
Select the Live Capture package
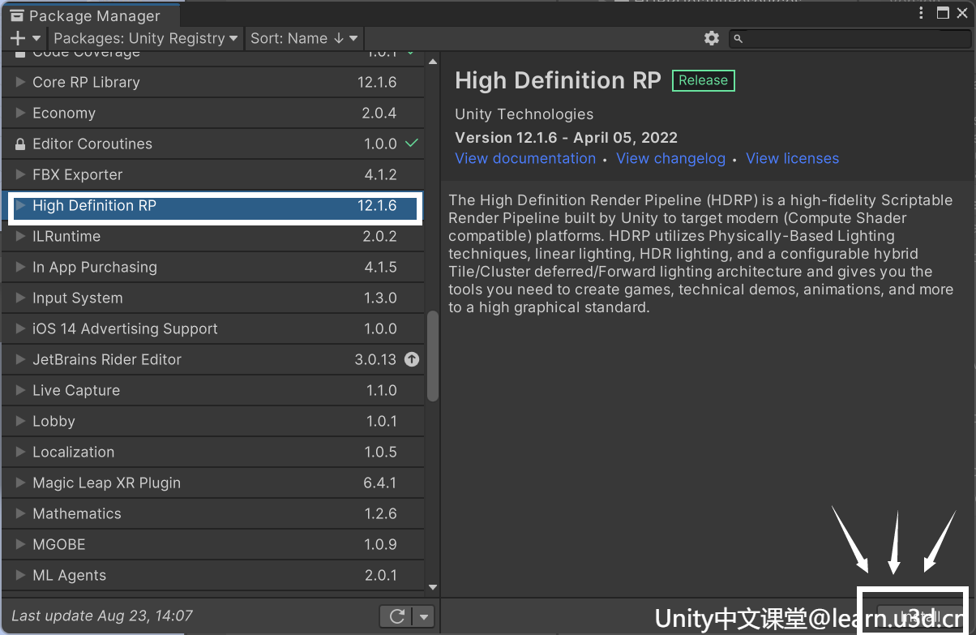(x=213, y=390)
